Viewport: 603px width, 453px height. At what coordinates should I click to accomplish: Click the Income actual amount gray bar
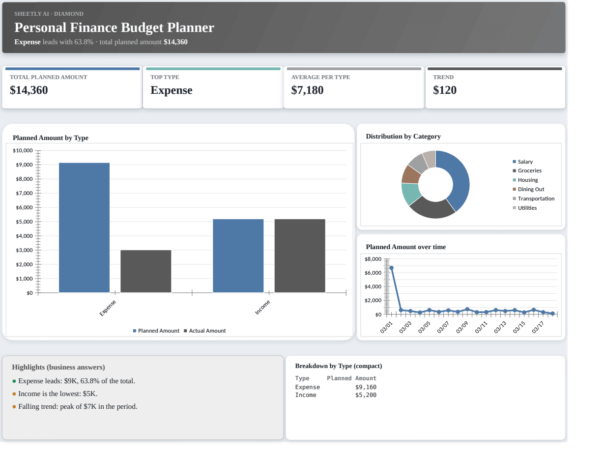[300, 256]
